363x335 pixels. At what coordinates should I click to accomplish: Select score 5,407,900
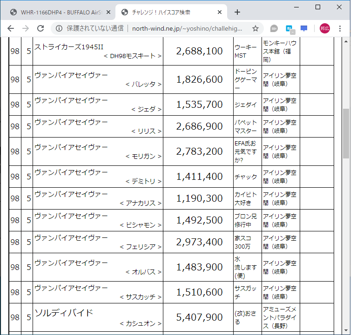tap(199, 317)
